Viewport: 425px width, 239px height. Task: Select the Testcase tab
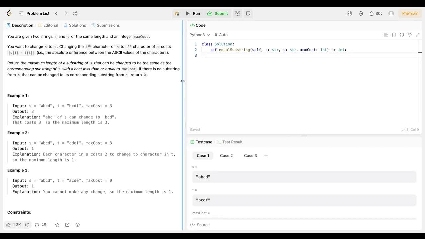[x=201, y=142]
